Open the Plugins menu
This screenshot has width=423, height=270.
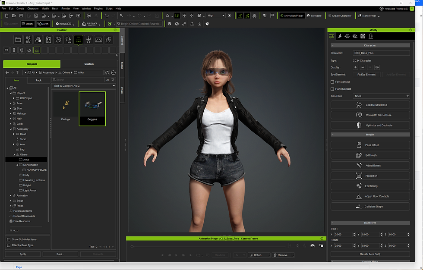[98, 9]
